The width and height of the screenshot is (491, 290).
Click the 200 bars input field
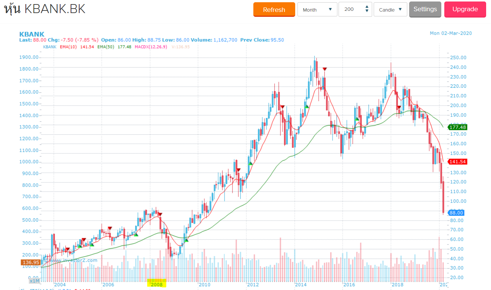pos(351,10)
